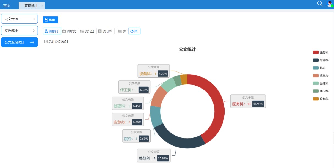The height and width of the screenshot is (168, 334).
Task: Click the search magnifier icon
Action: pos(320,4)
